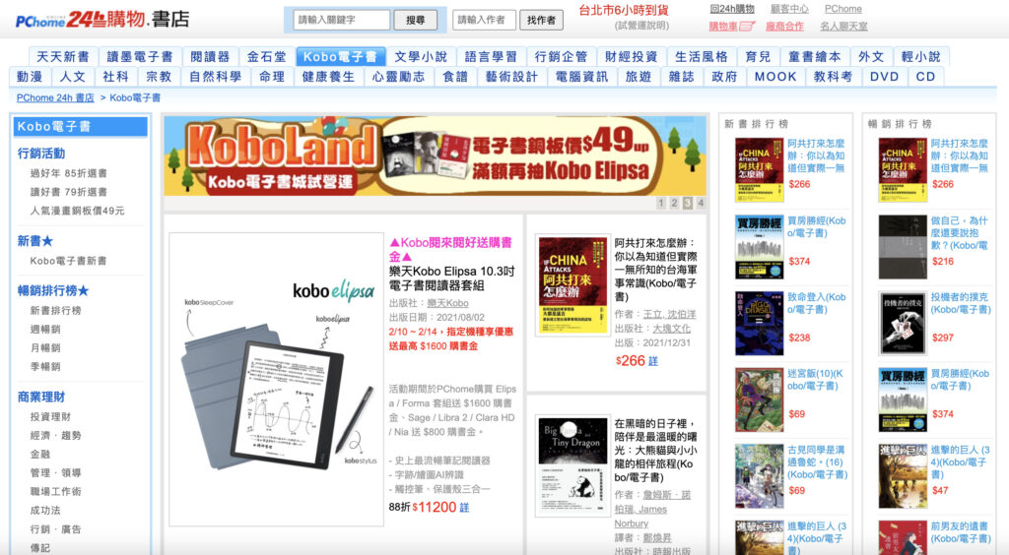Click author link 王立, 沈伯洋
Viewport: 1009px width, 555px height.
click(x=670, y=314)
